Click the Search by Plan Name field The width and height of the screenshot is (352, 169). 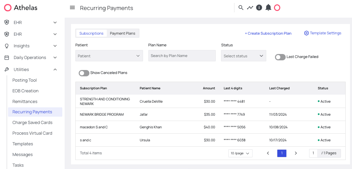pos(182,56)
